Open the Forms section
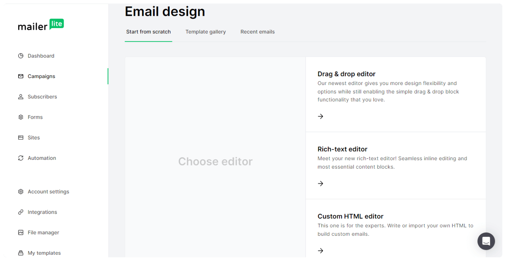506x261 pixels. (x=35, y=117)
